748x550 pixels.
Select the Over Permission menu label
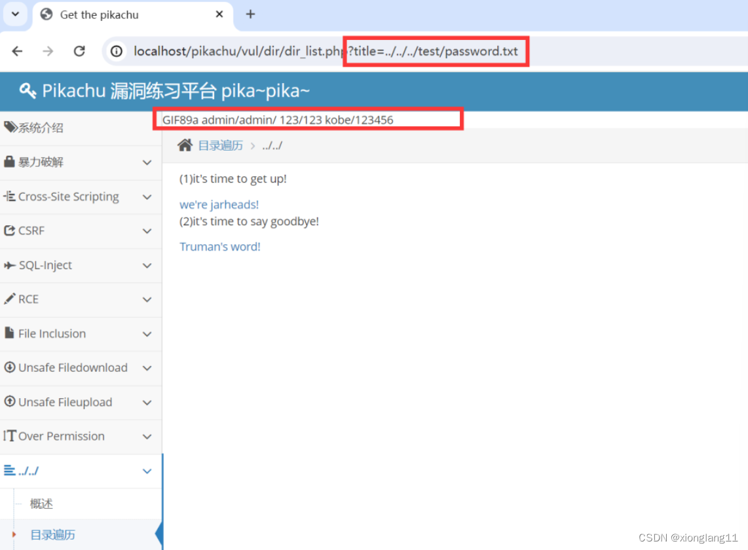click(61, 436)
